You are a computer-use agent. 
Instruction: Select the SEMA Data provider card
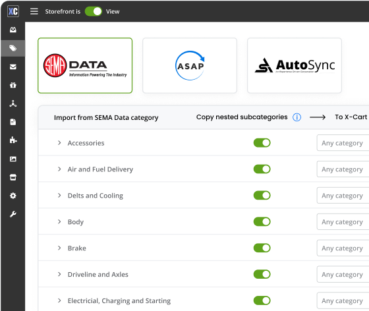pyautogui.click(x=85, y=66)
